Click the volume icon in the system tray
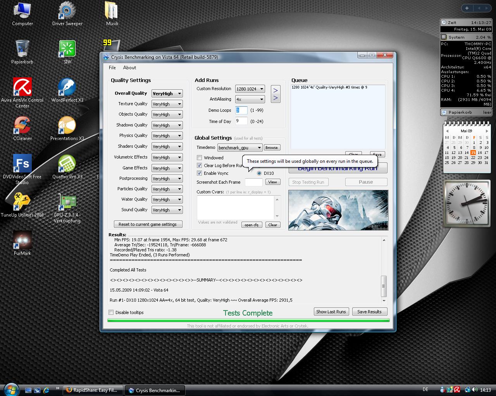Image resolution: width=496 pixels, height=396 pixels. pyautogui.click(x=475, y=390)
